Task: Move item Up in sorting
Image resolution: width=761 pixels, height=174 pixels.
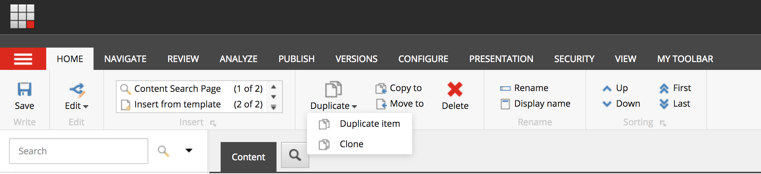Action: (615, 88)
